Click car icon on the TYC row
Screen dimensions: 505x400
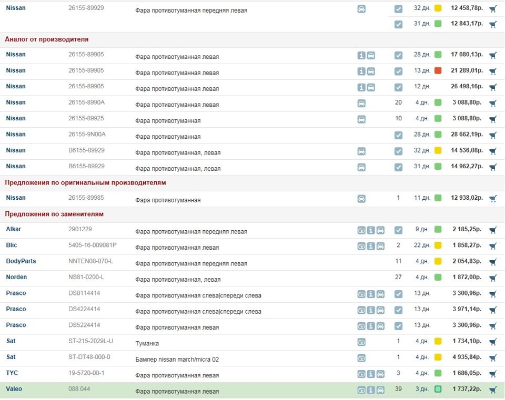click(x=380, y=374)
